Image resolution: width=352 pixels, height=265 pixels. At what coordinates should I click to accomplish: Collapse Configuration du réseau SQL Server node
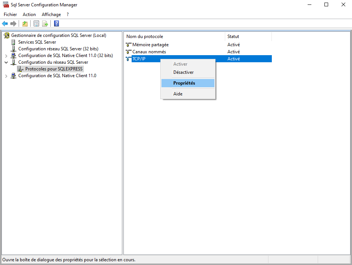(6, 63)
